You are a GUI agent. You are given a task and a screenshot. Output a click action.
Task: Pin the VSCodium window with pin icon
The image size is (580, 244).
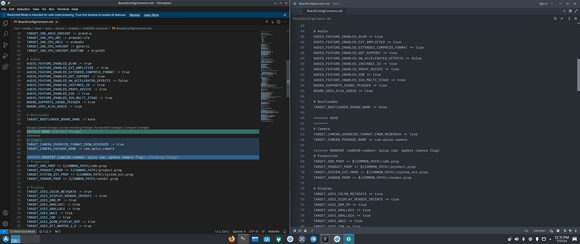coord(8,3)
